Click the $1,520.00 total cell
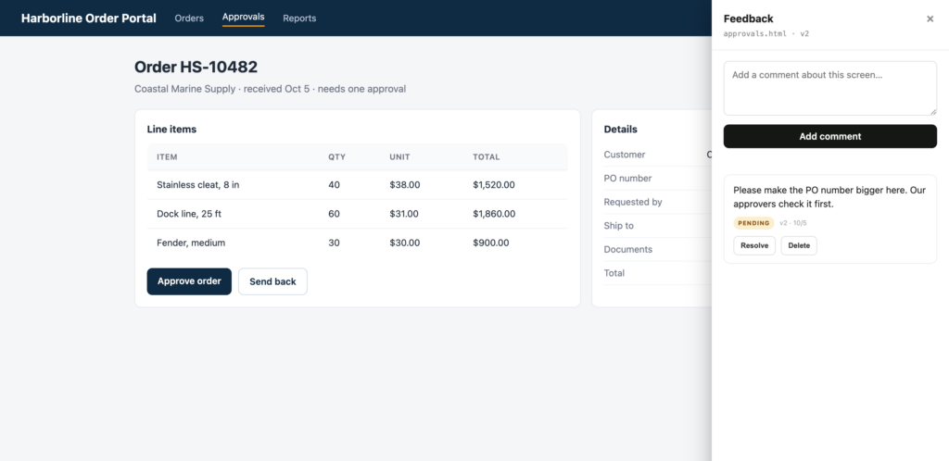This screenshot has width=949, height=461. pos(494,185)
